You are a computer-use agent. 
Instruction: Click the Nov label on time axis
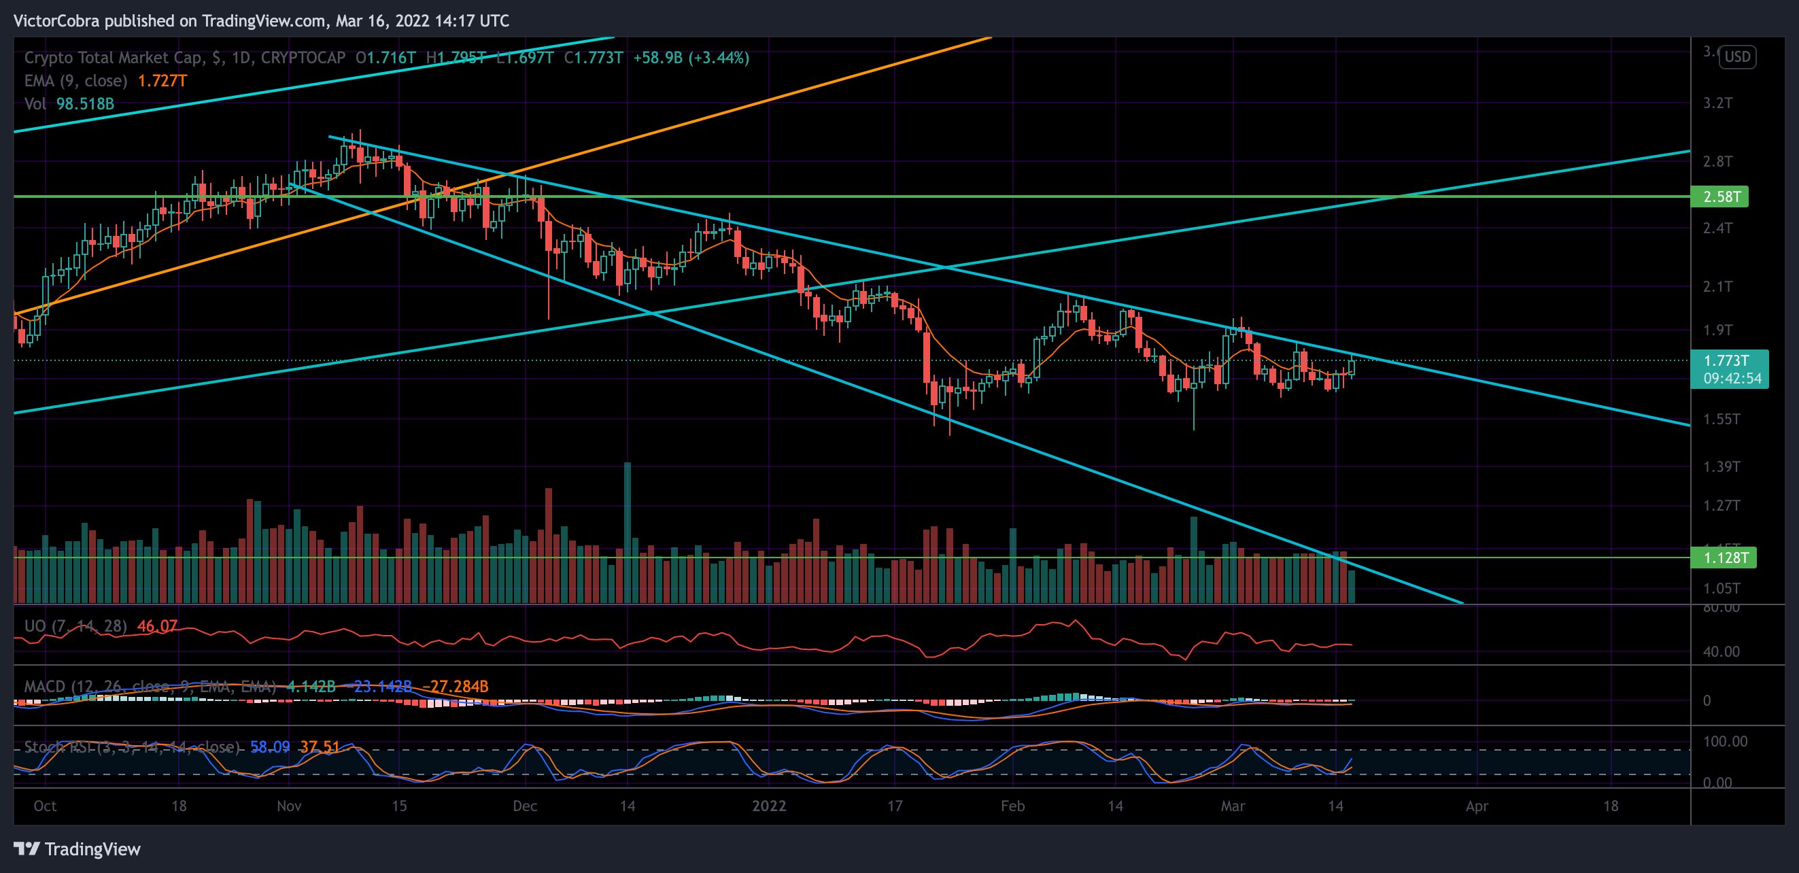(289, 805)
